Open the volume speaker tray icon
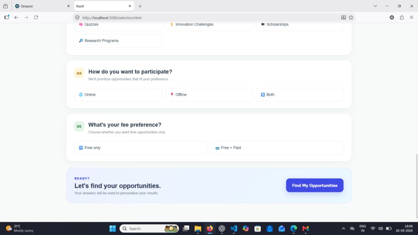The image size is (418, 235). pos(381,229)
